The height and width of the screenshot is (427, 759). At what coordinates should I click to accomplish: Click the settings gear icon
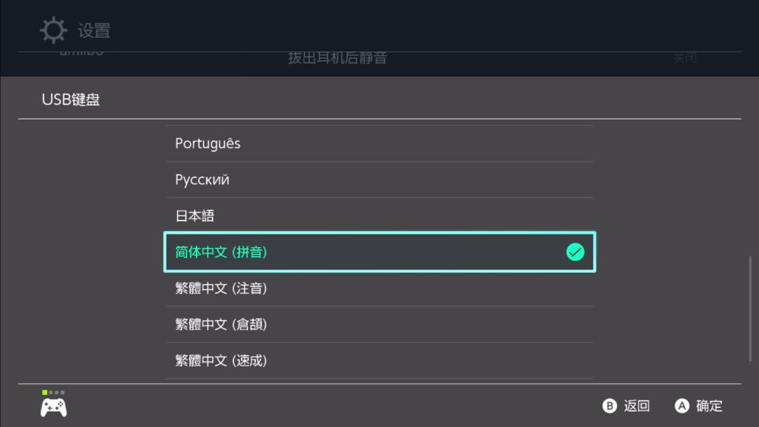[53, 29]
